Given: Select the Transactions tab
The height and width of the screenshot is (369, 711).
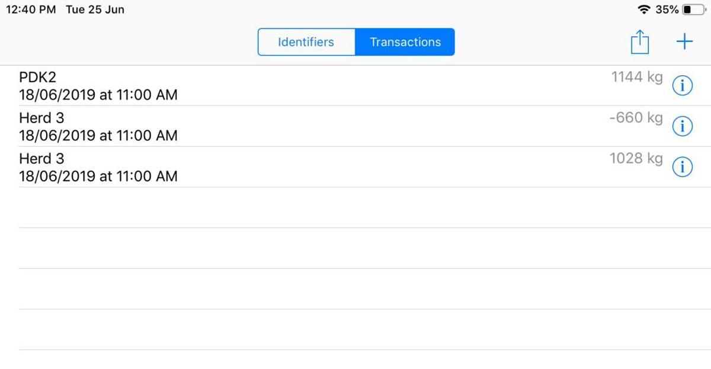Looking at the screenshot, I should pos(405,42).
